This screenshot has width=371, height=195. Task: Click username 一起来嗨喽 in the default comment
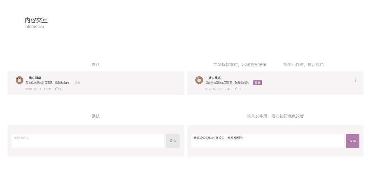point(34,78)
